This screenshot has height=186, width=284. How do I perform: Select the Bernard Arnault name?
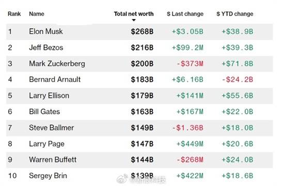55,80
